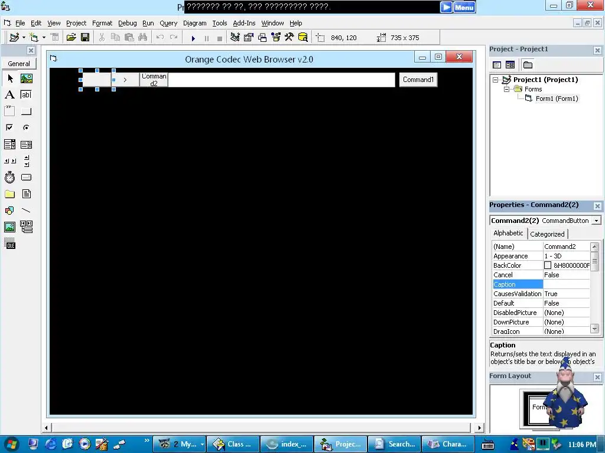Image resolution: width=605 pixels, height=453 pixels.
Task: Select the CommandButton control tool
Action: point(26,111)
